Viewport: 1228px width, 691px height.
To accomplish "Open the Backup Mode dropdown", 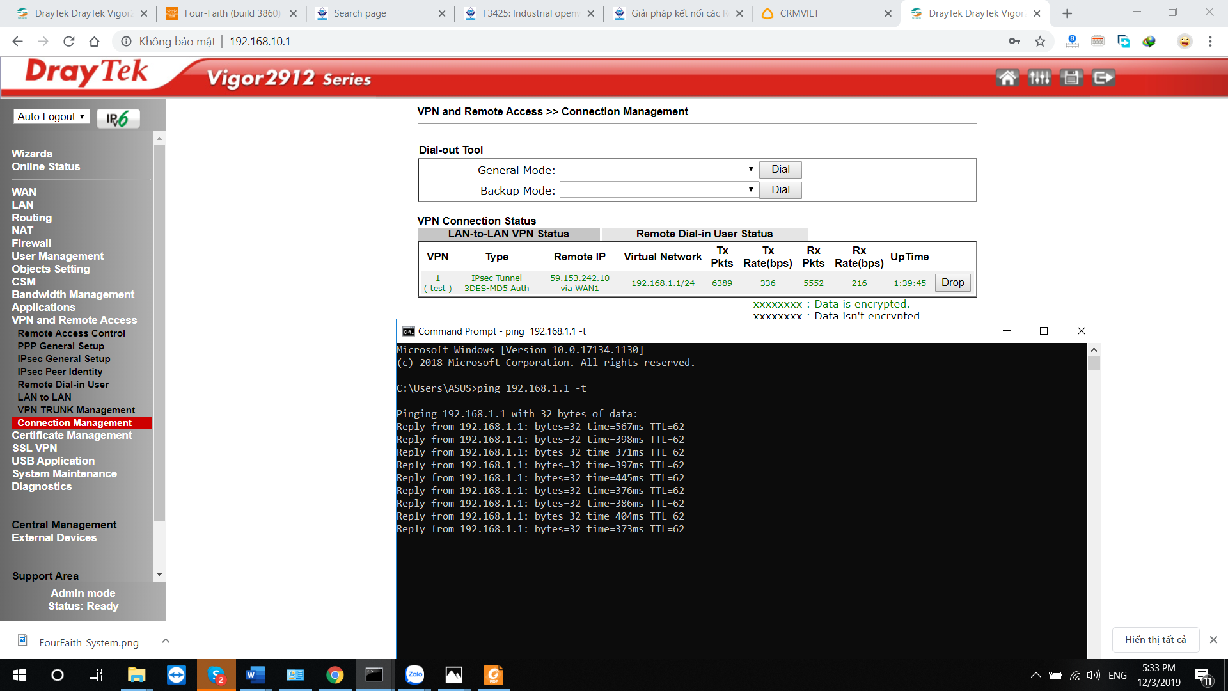I will pos(659,190).
